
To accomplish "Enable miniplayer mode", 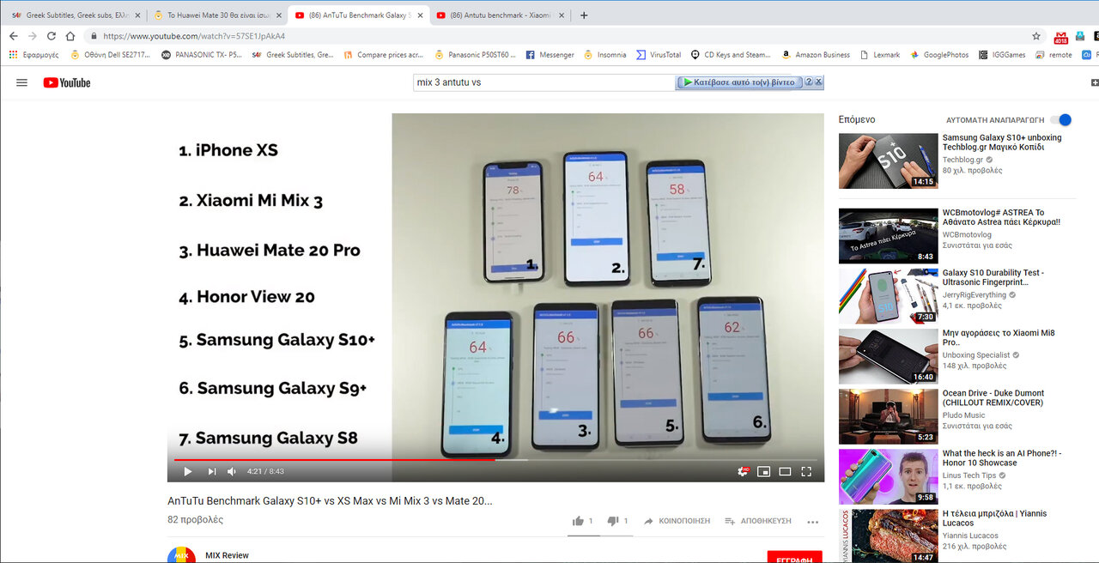I will point(764,471).
